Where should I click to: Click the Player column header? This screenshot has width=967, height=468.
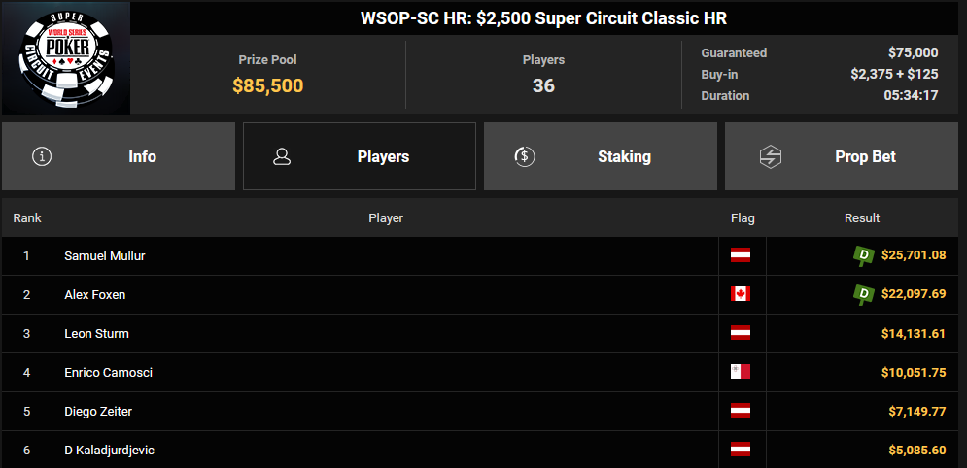pos(386,218)
